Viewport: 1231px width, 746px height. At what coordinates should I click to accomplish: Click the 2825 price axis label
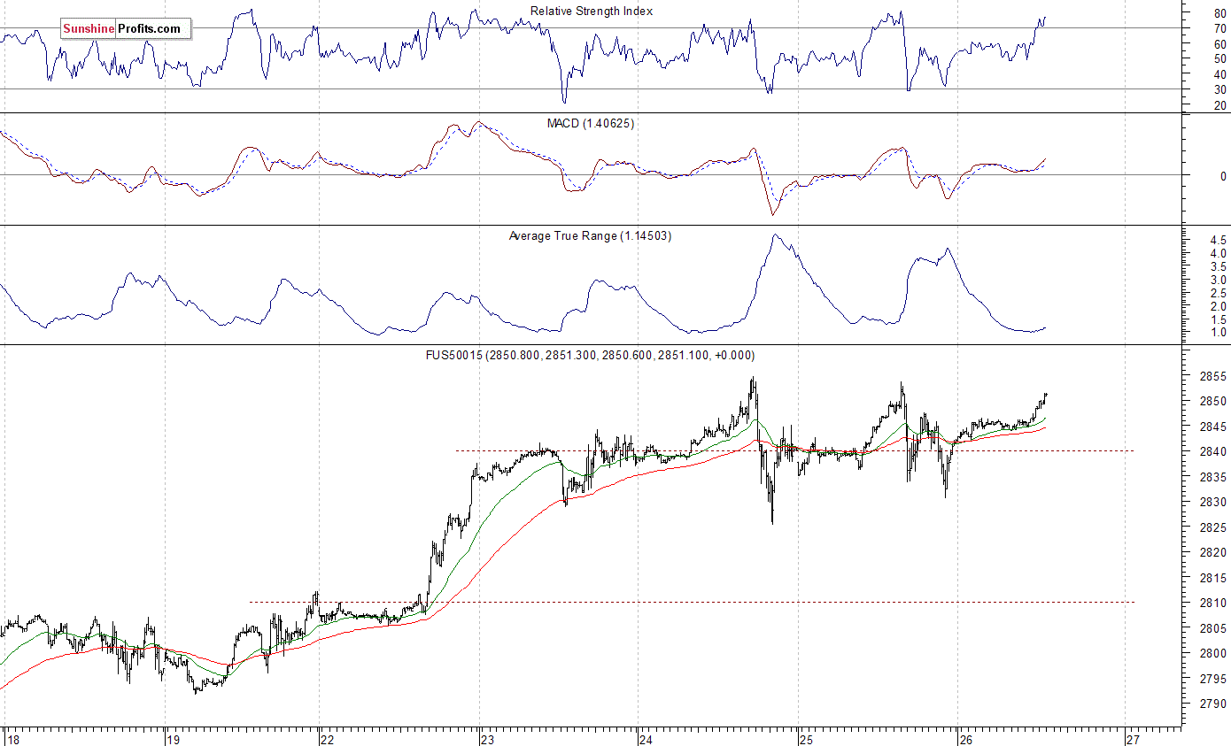pos(1212,528)
